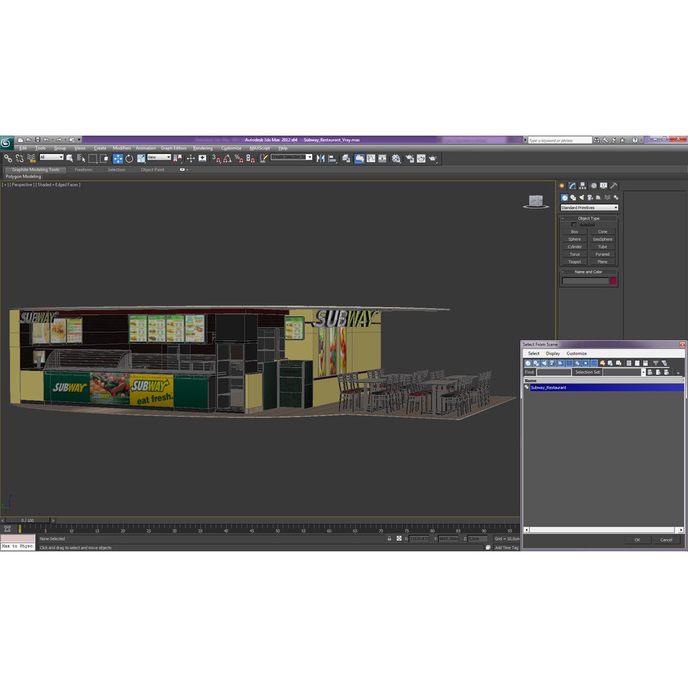Activate the Select and Rotate tool

[129, 159]
